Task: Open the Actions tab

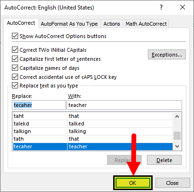Action: (112, 24)
